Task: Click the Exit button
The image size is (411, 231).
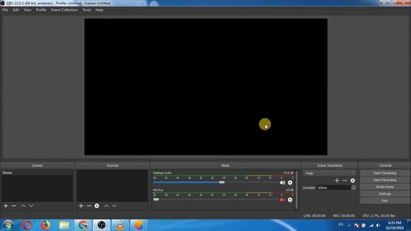Action: [x=385, y=201]
